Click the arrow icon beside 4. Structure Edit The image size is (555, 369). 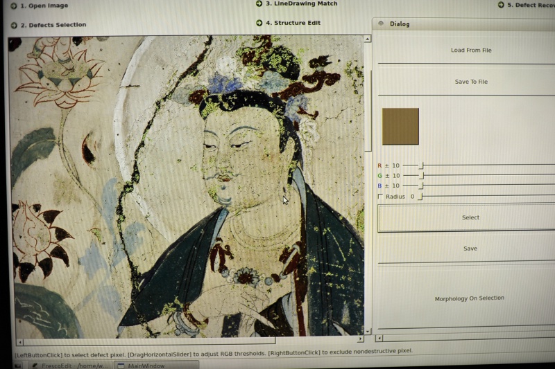259,23
